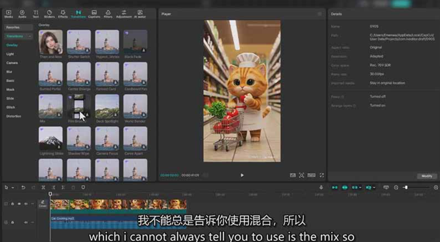This screenshot has height=242, width=440.
Task: Switch to the Captions tab
Action: point(94,14)
